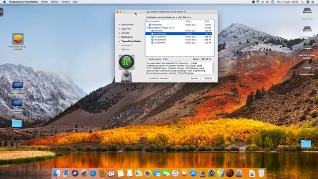The width and height of the screenshot is (318, 179).
Task: Open Launchpad rocket icon
Action: (x=84, y=173)
